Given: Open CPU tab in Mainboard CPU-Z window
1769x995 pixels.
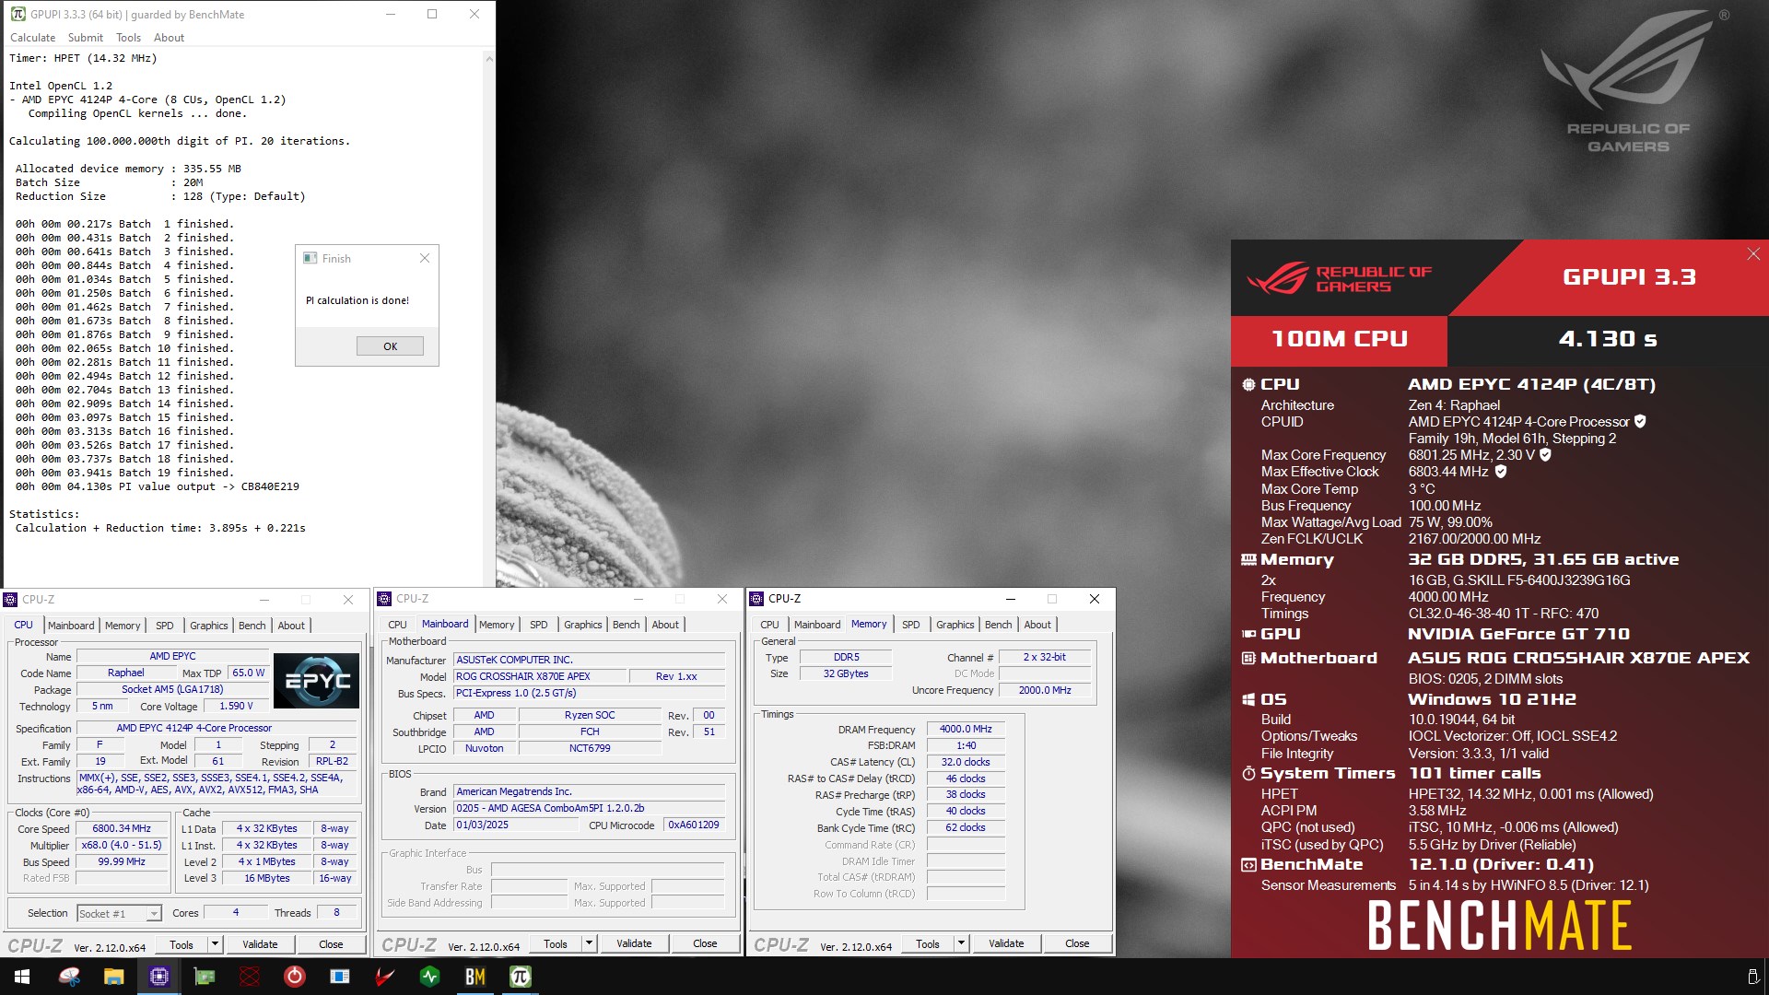Looking at the screenshot, I should coord(397,625).
